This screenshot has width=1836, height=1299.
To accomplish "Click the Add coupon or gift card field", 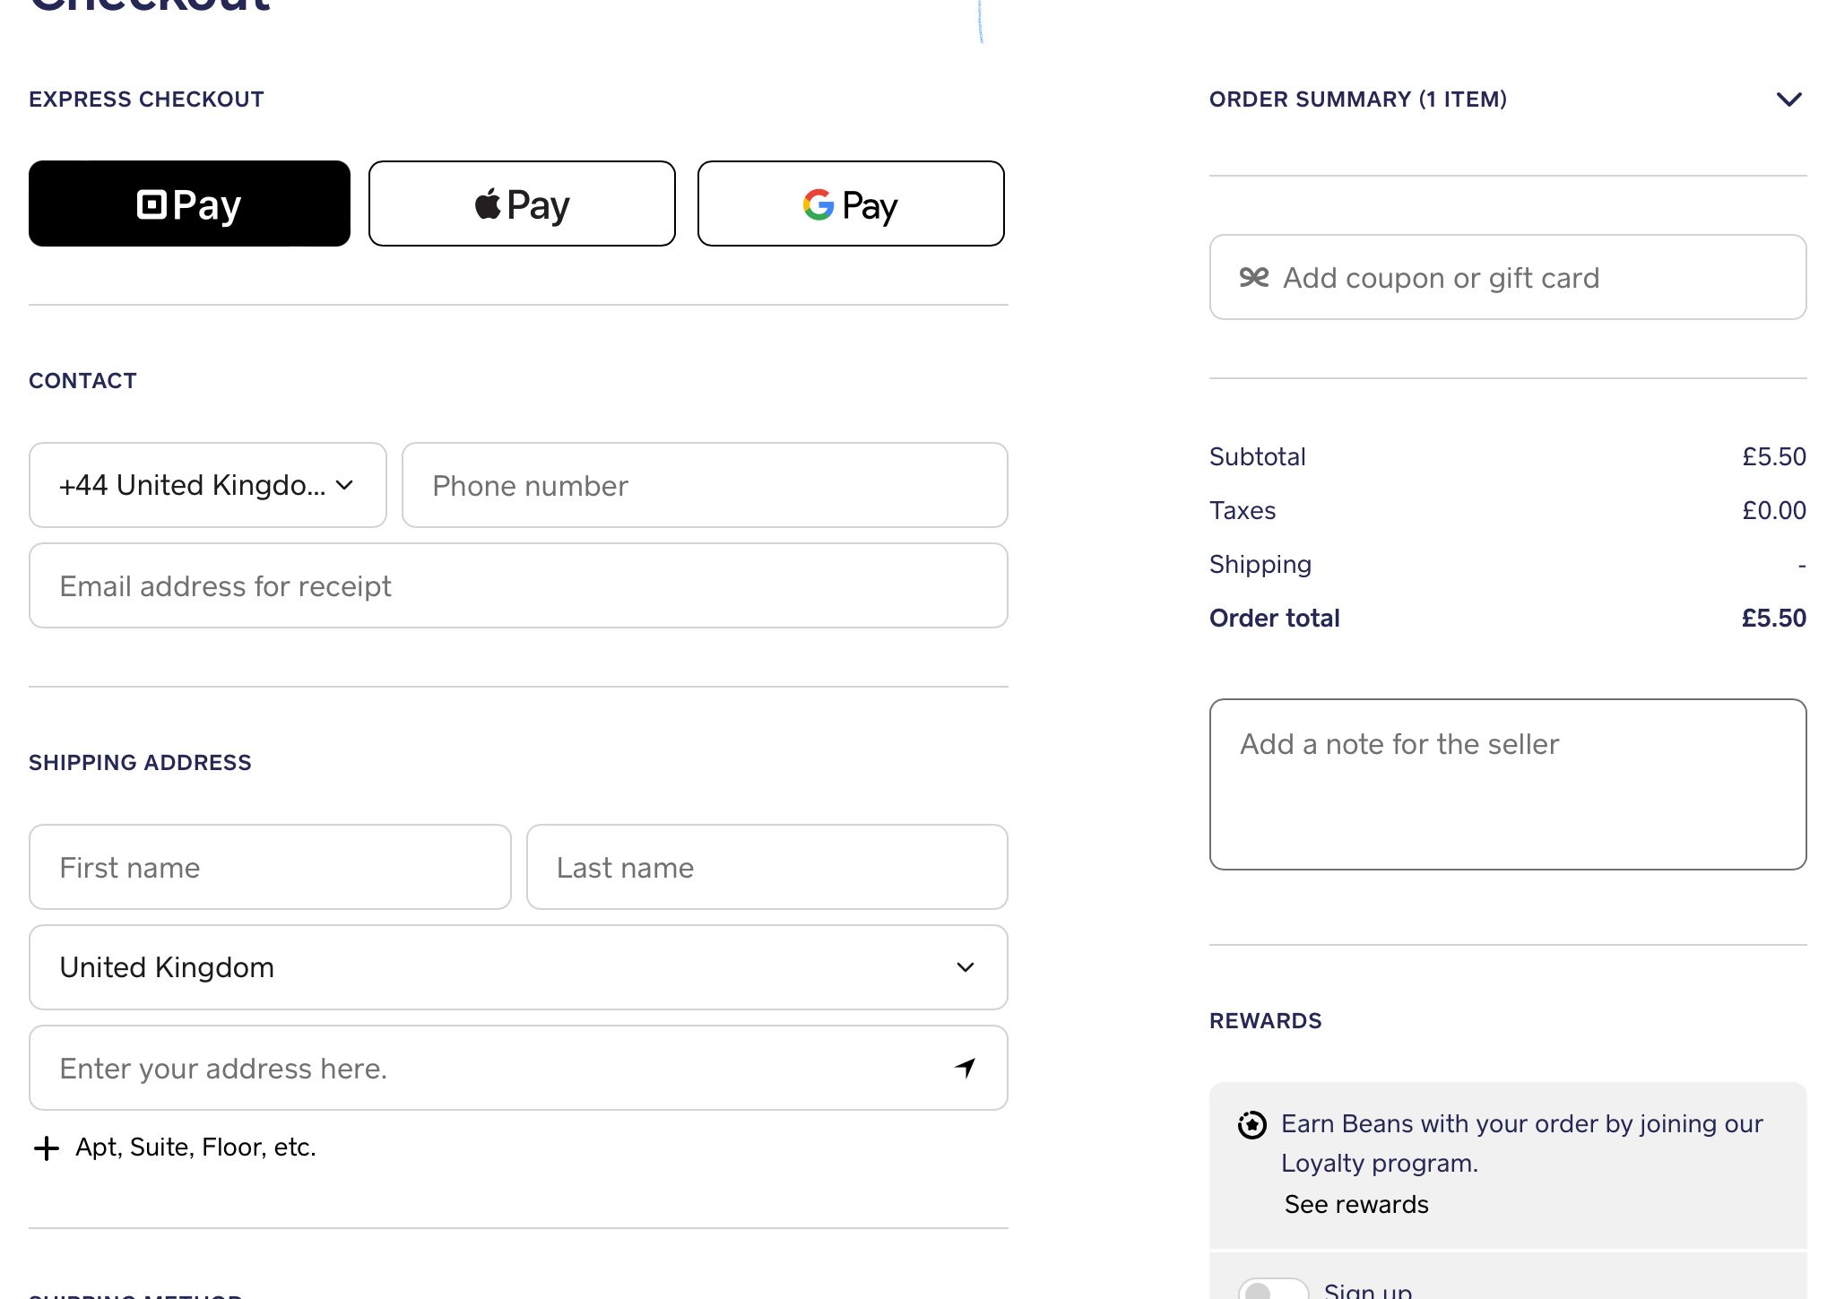I will pos(1524,278).
